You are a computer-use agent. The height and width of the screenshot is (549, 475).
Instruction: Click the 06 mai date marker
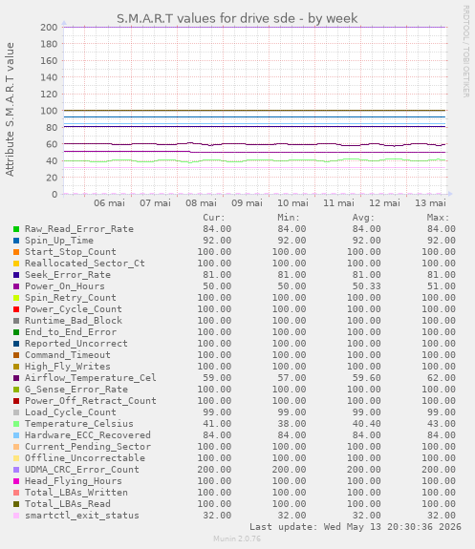point(109,203)
